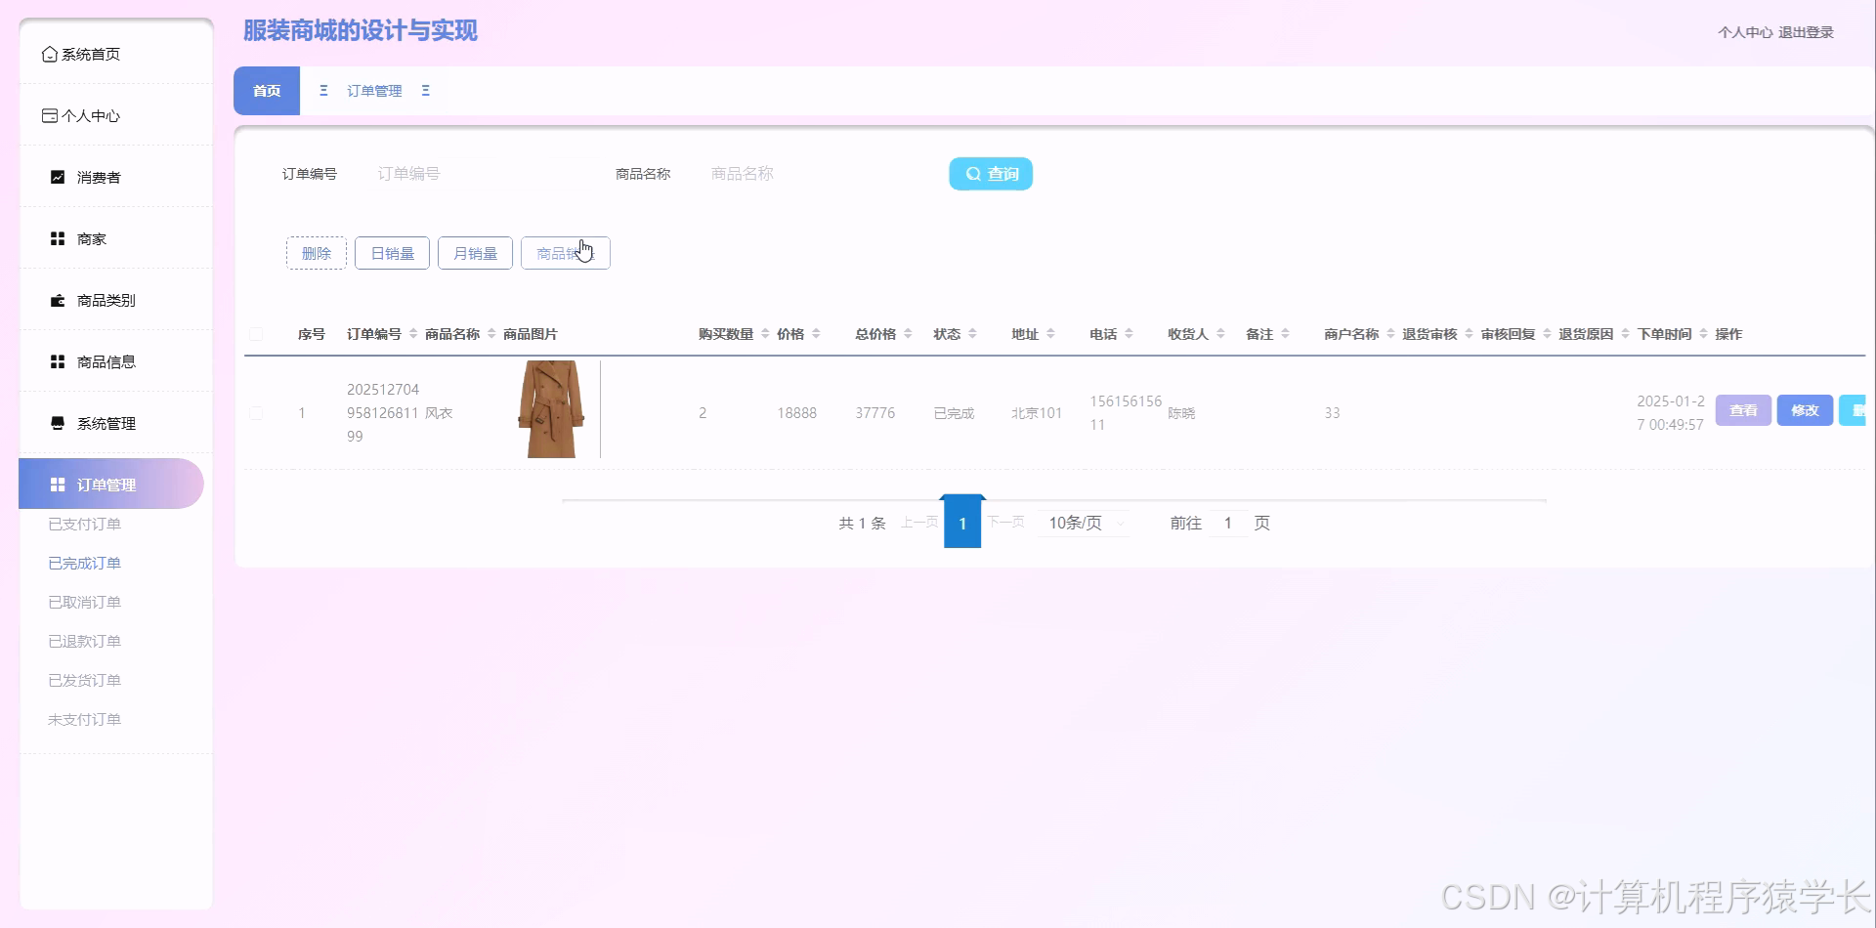The height and width of the screenshot is (928, 1876).
Task: Click the dashed 删除 button
Action: (x=317, y=253)
